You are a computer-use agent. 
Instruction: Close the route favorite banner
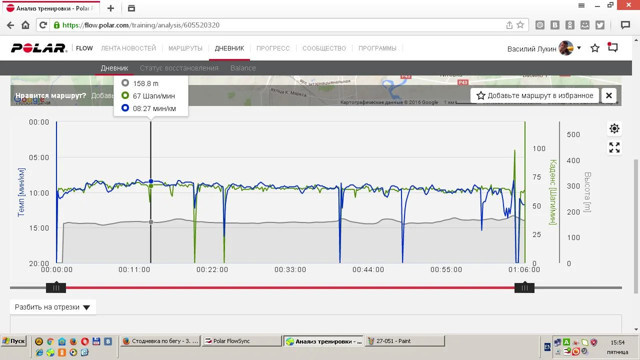tap(609, 95)
